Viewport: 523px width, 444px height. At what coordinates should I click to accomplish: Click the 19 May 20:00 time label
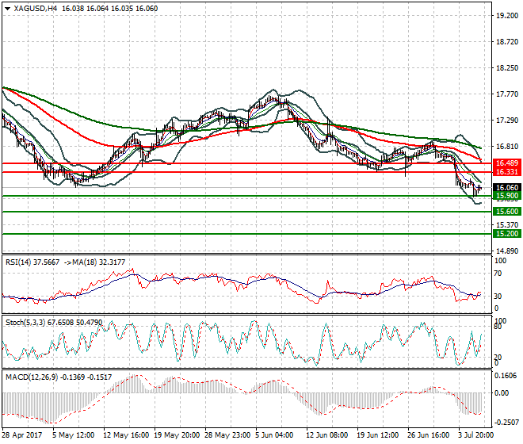tap(177, 435)
